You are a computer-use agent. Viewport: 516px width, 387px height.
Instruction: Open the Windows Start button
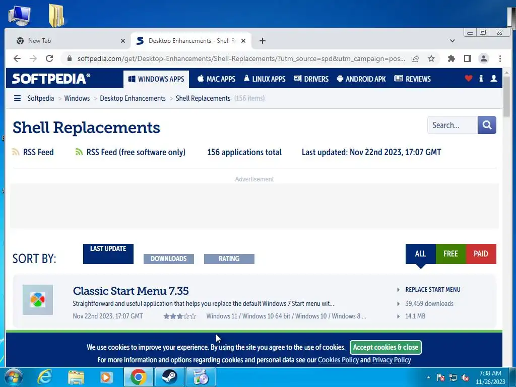pyautogui.click(x=13, y=377)
